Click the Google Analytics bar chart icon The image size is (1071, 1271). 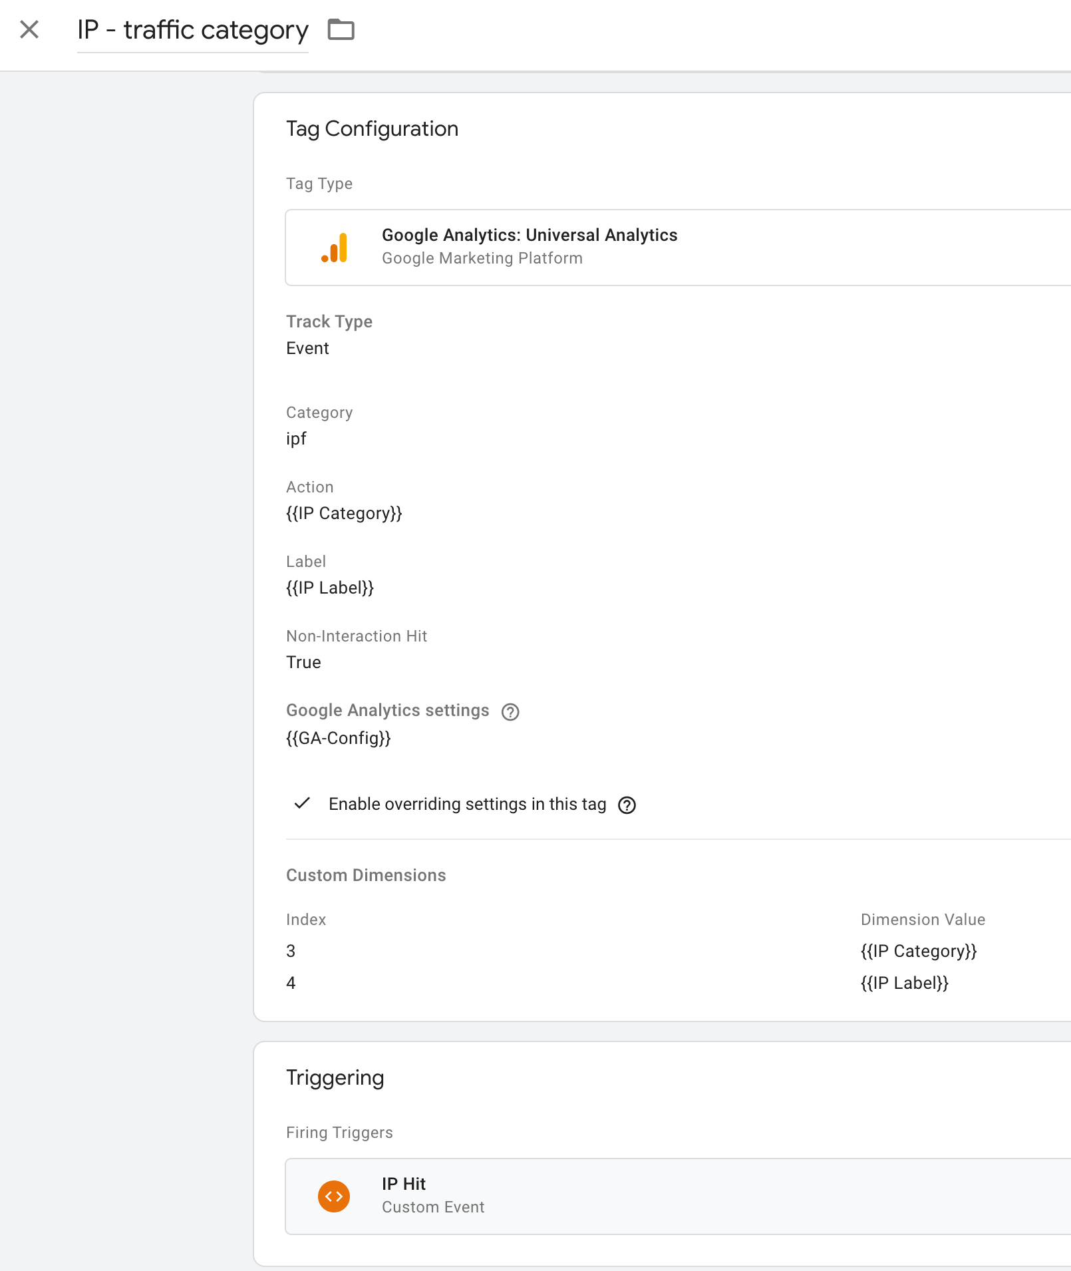pyautogui.click(x=335, y=248)
